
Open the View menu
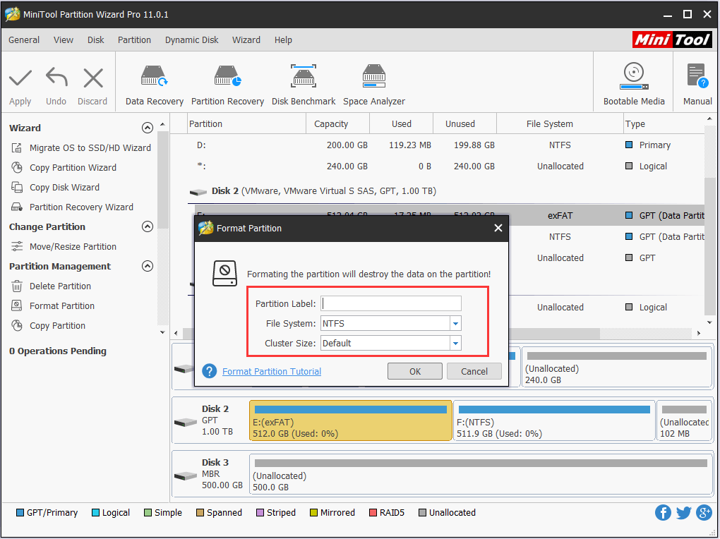click(64, 40)
